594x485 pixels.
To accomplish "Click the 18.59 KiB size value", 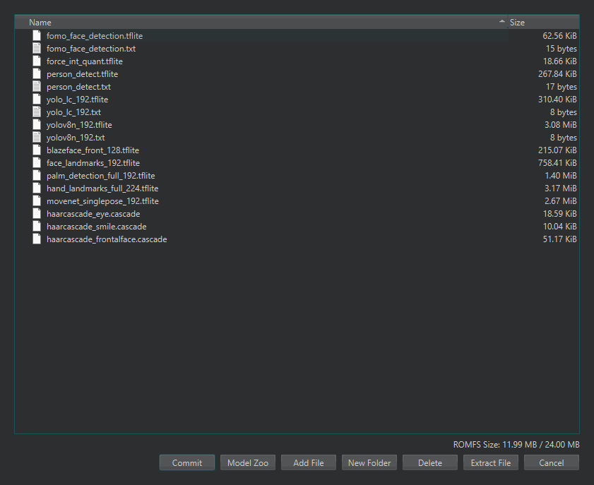I will click(x=559, y=214).
